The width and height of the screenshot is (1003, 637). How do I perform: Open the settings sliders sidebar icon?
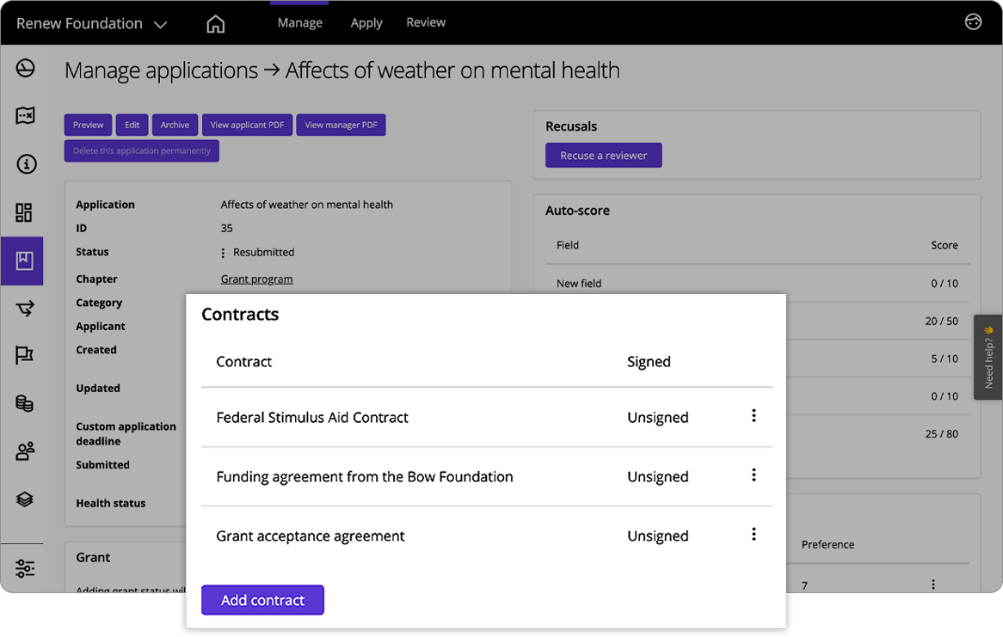(x=25, y=568)
